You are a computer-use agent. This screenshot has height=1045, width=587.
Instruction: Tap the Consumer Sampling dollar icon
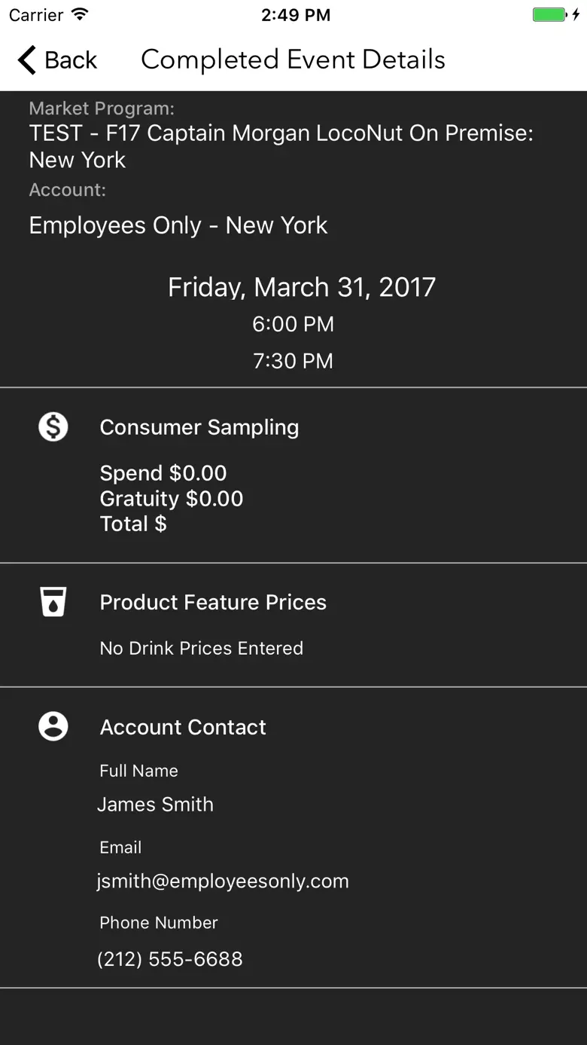tap(53, 427)
